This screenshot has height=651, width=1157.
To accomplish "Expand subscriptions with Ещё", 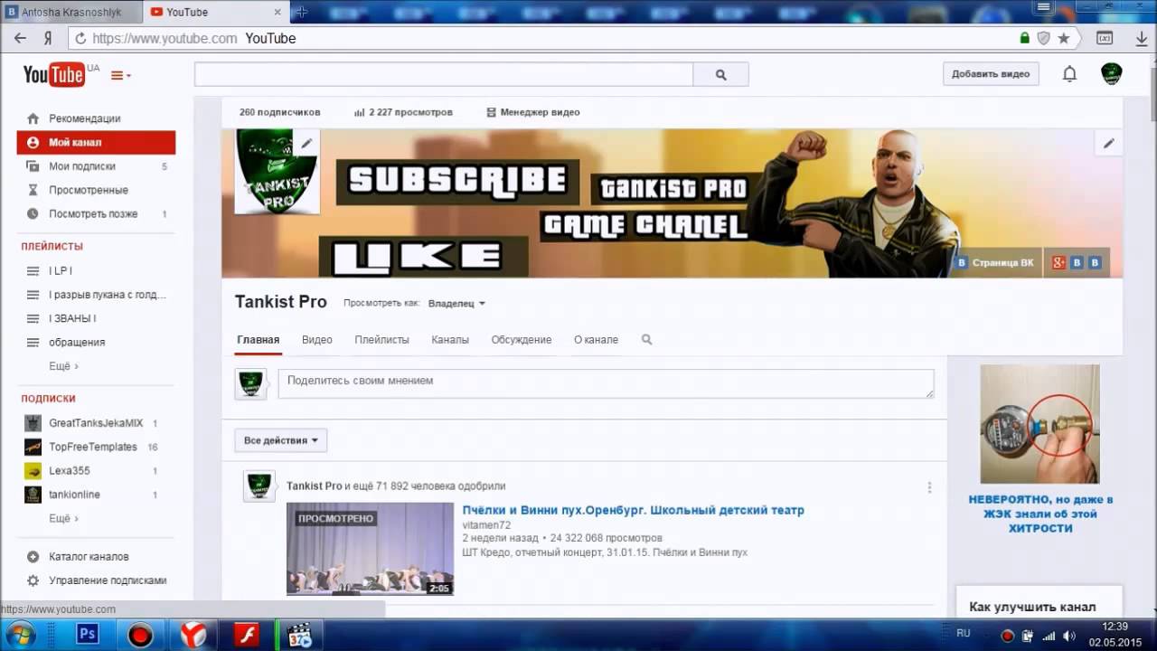I will [63, 518].
